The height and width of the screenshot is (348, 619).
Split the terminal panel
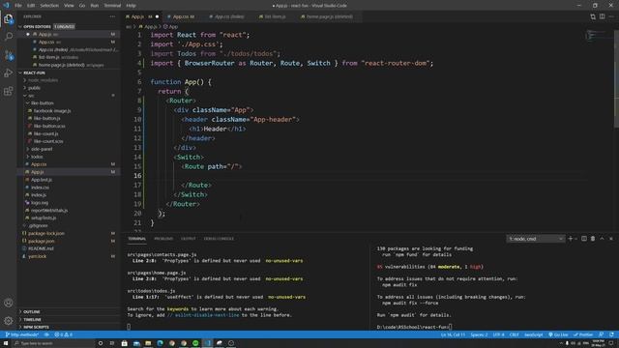coord(584,239)
